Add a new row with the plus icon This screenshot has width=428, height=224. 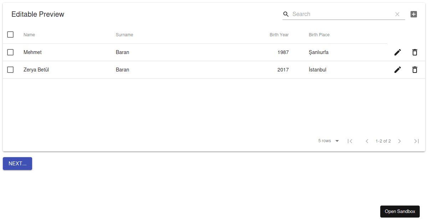click(413, 14)
